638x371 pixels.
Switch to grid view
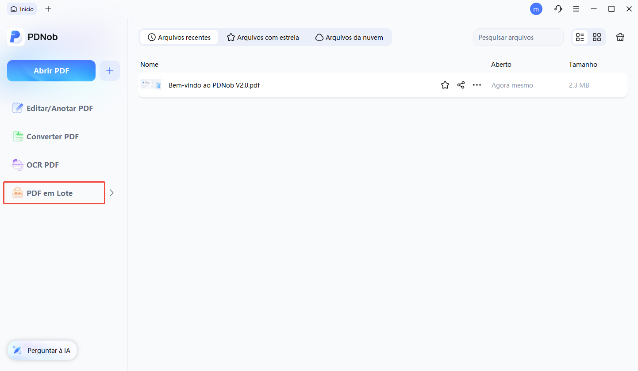(596, 37)
